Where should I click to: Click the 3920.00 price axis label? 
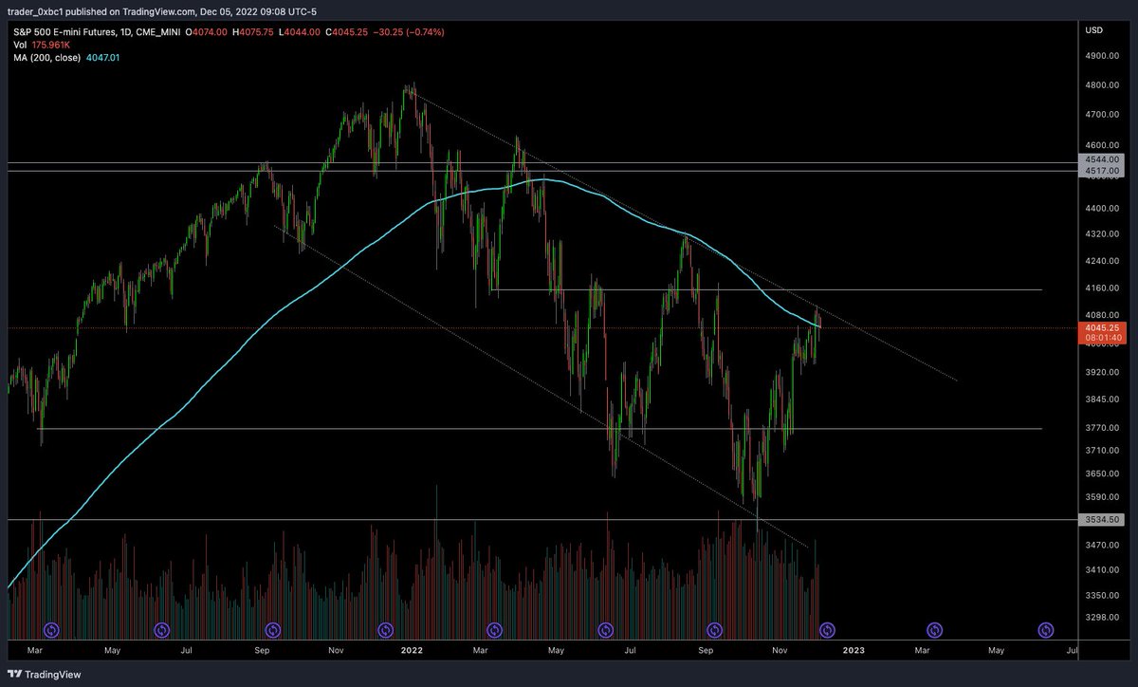click(x=1103, y=372)
